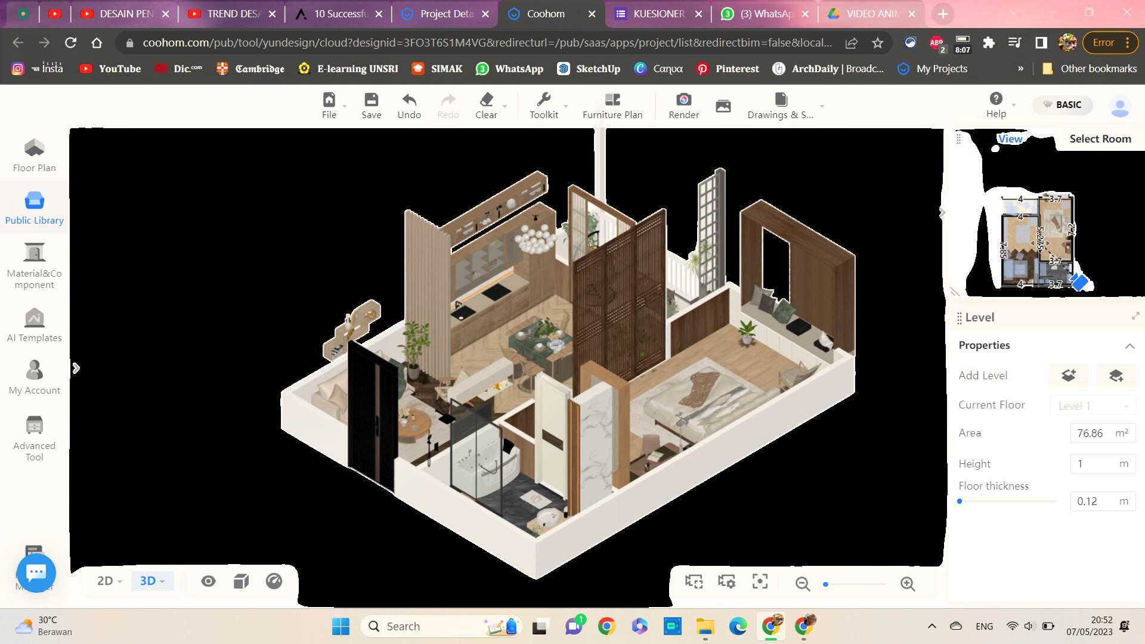
Task: Click the Render camera icon
Action: click(x=683, y=100)
